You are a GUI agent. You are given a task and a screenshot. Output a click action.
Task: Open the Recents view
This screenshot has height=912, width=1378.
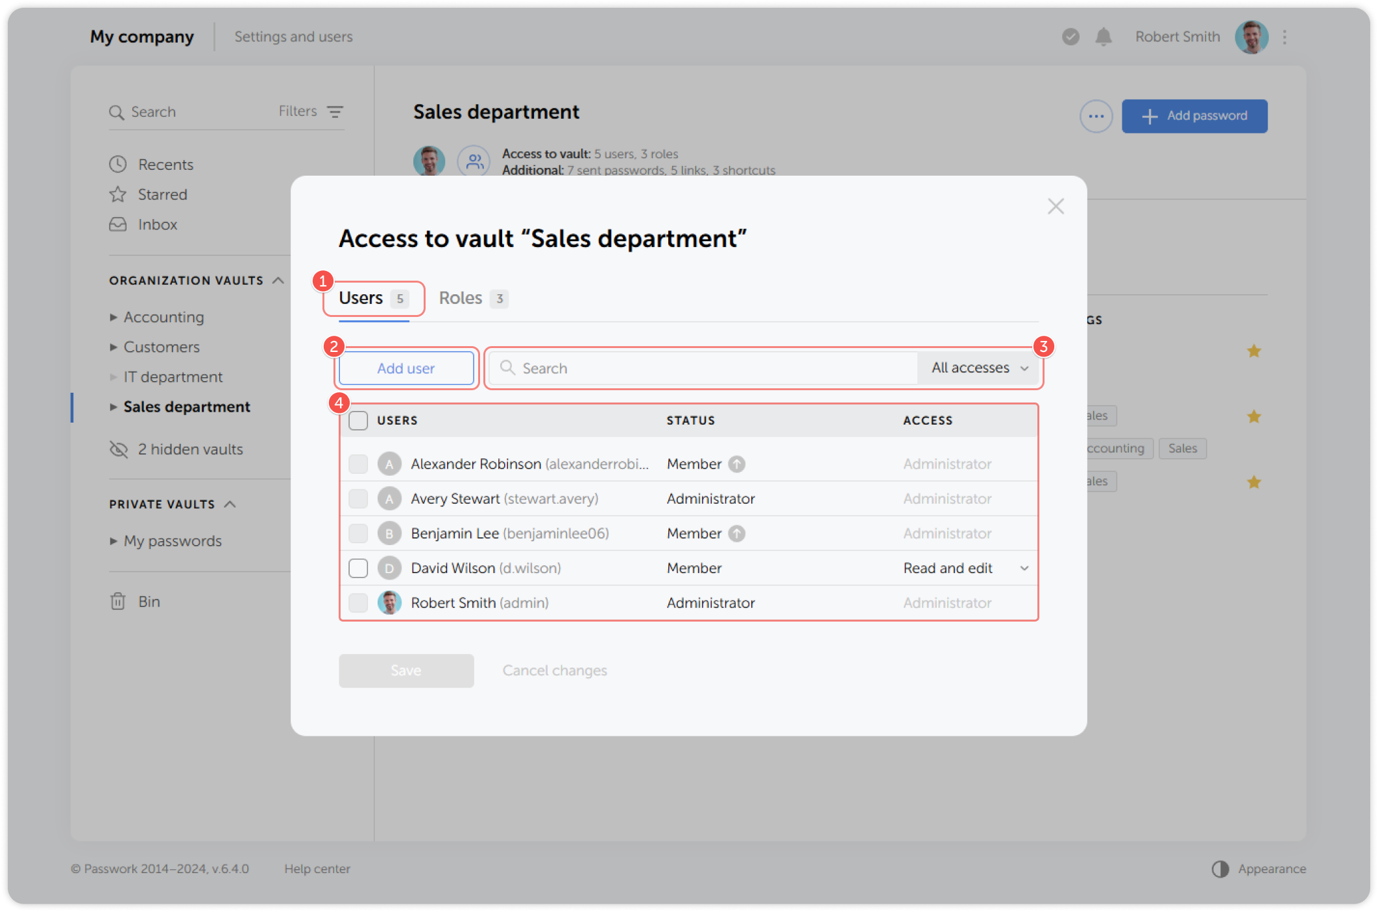(x=165, y=164)
